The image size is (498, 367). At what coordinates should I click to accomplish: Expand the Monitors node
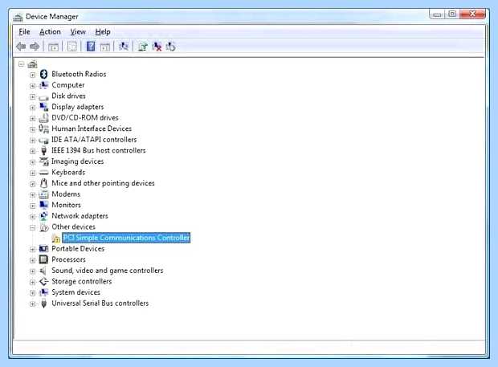pos(32,206)
